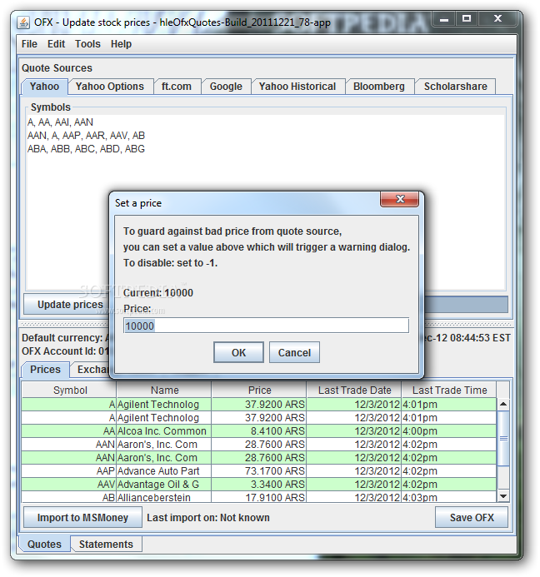540x577 pixels.
Task: Click the Last Trade Time column header
Action: [x=449, y=390]
